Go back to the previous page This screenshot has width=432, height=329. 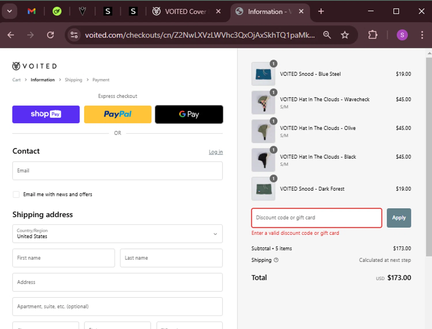point(11,35)
